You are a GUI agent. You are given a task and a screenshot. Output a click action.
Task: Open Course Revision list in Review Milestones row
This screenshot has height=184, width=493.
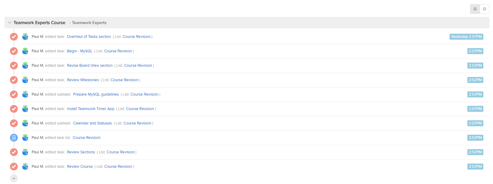click(125, 80)
